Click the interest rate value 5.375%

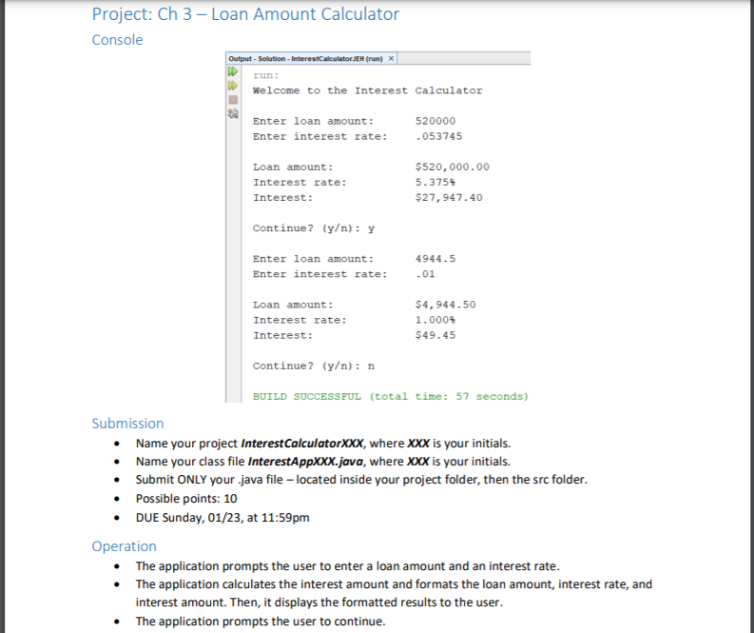coord(435,183)
